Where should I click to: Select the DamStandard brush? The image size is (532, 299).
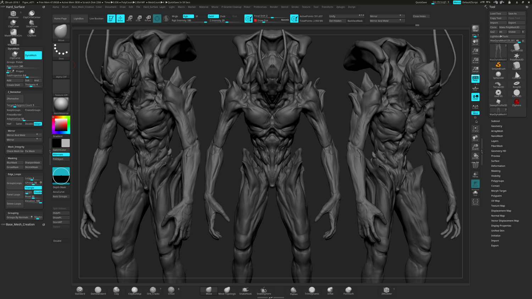click(x=98, y=290)
